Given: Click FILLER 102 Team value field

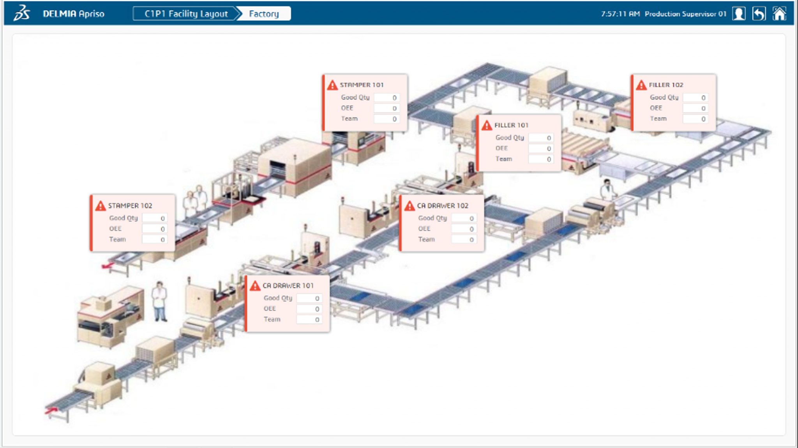Looking at the screenshot, I should [695, 119].
